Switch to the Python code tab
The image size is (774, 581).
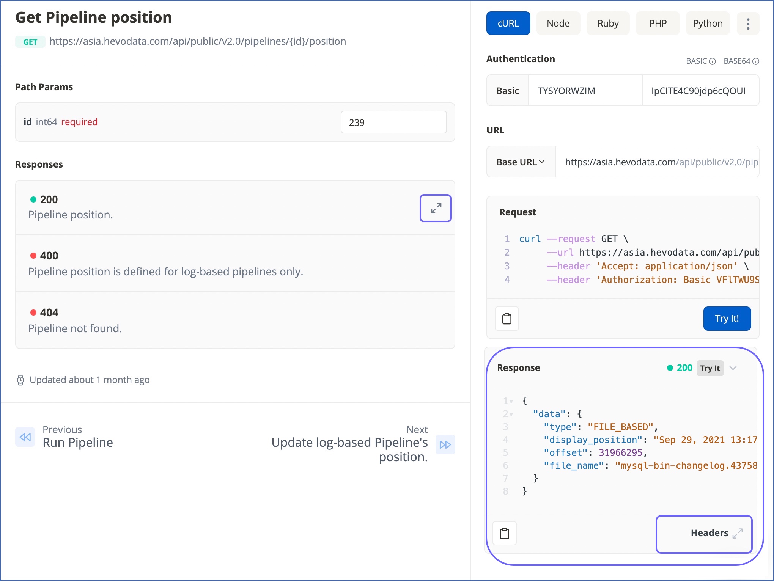[x=707, y=23]
